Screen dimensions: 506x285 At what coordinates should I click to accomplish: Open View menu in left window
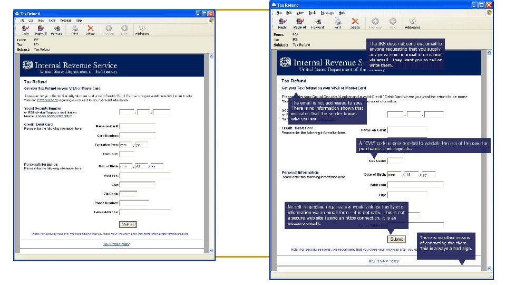41,21
